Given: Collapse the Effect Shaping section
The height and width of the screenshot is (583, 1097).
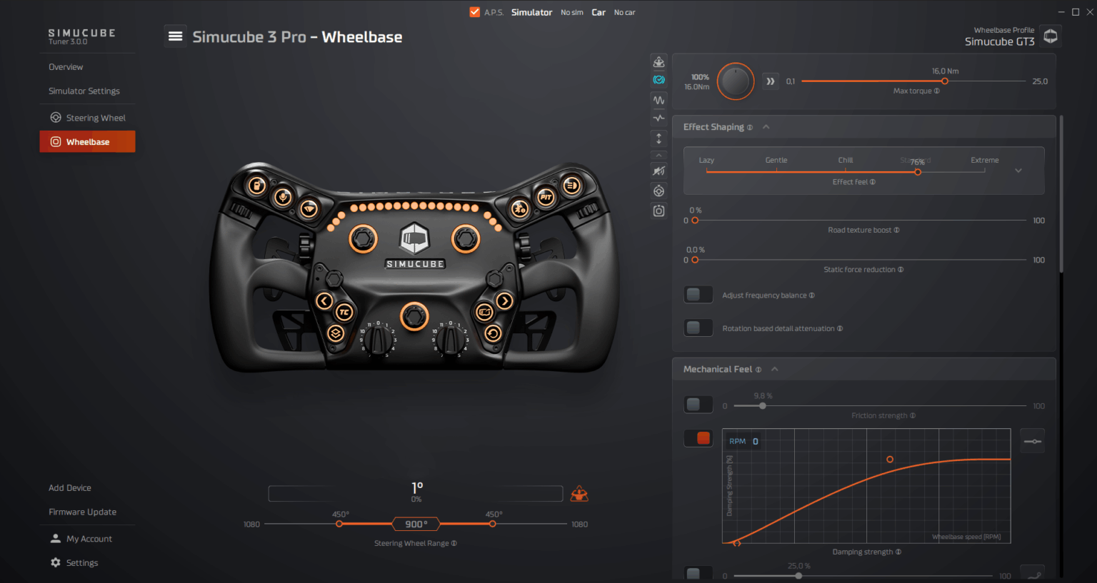Looking at the screenshot, I should coord(766,127).
